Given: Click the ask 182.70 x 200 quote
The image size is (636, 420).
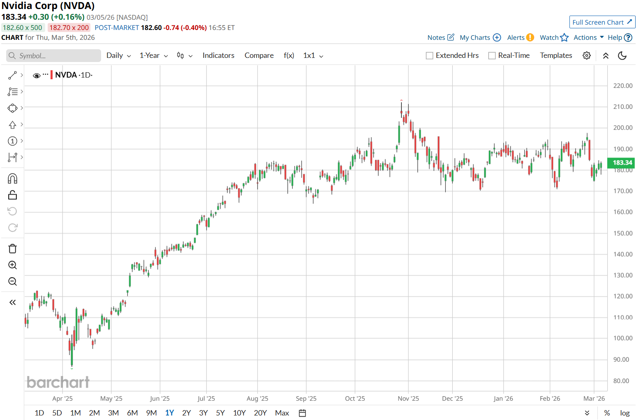Looking at the screenshot, I should coord(69,28).
